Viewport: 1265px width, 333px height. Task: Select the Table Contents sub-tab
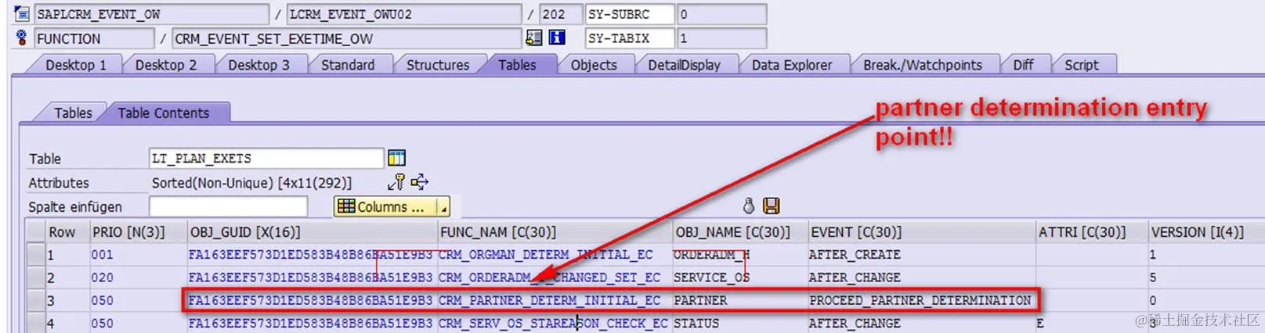point(163,113)
